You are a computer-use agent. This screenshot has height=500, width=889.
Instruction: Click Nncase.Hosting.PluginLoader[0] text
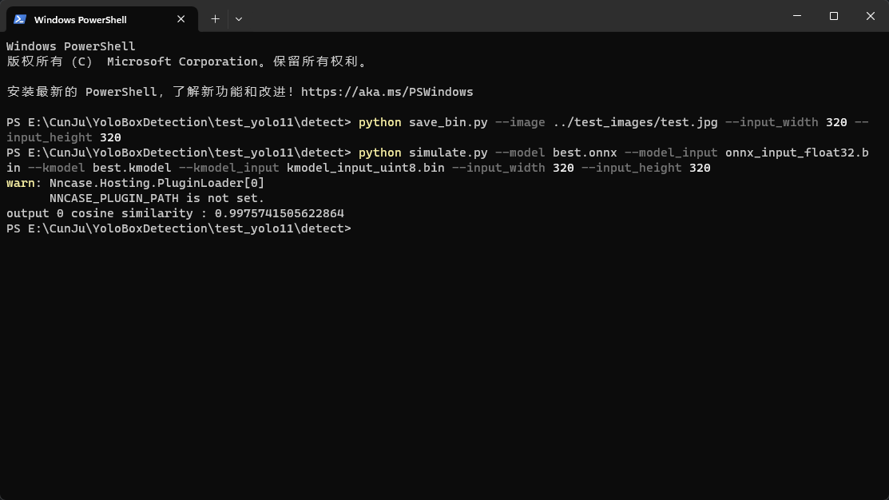pyautogui.click(x=157, y=183)
